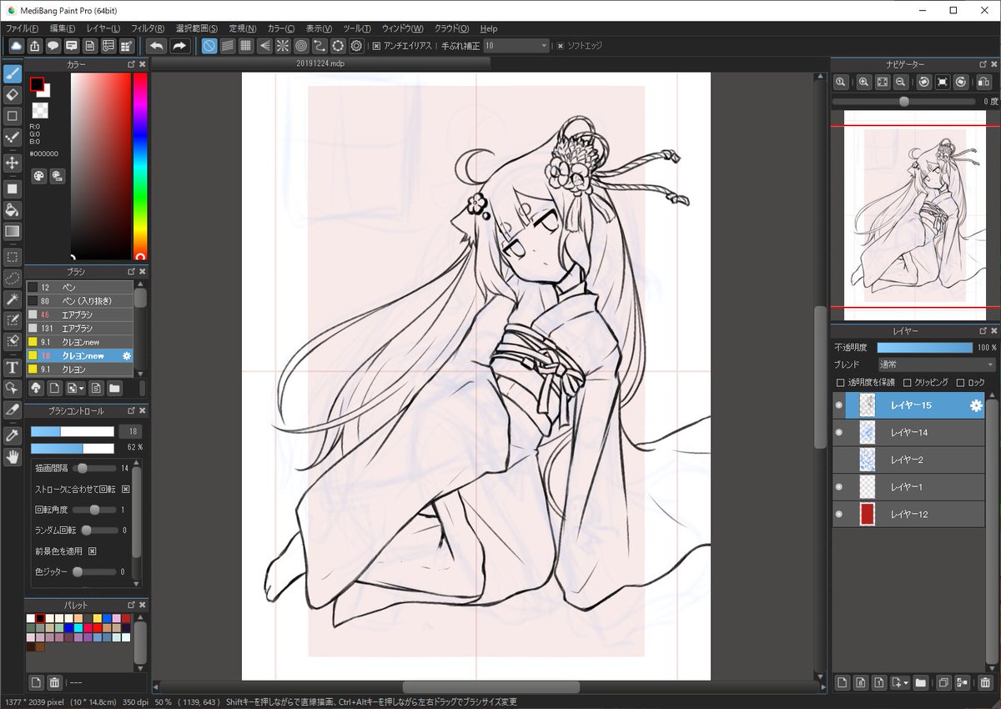Click the Move tool icon
Viewport: 1001px width, 709px height.
click(13, 162)
